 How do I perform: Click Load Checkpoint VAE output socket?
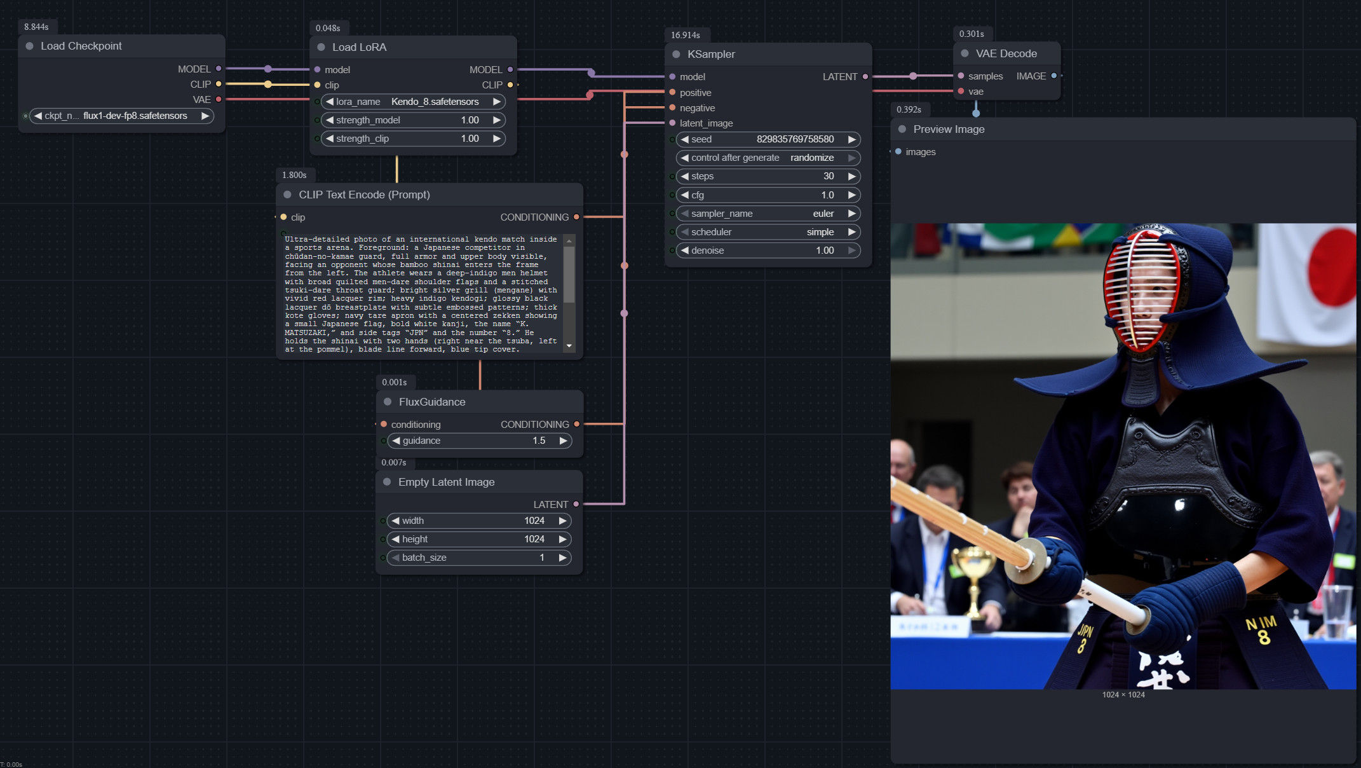[219, 99]
